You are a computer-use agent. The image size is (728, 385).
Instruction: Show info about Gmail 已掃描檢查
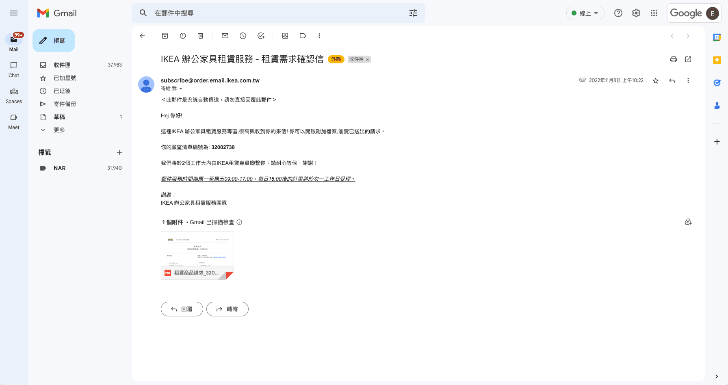239,222
